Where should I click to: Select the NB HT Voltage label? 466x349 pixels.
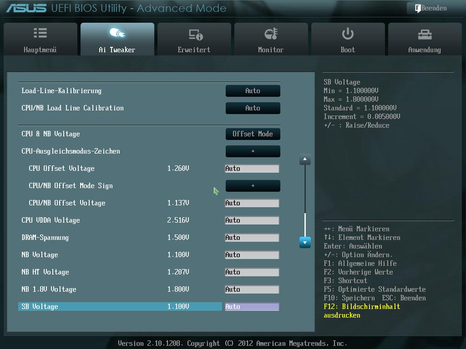[45, 272]
